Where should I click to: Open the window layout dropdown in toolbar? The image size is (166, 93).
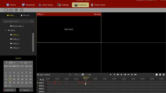coord(6,10)
